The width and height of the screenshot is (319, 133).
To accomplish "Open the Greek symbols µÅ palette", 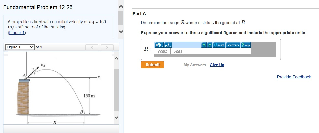I will click(x=167, y=45).
